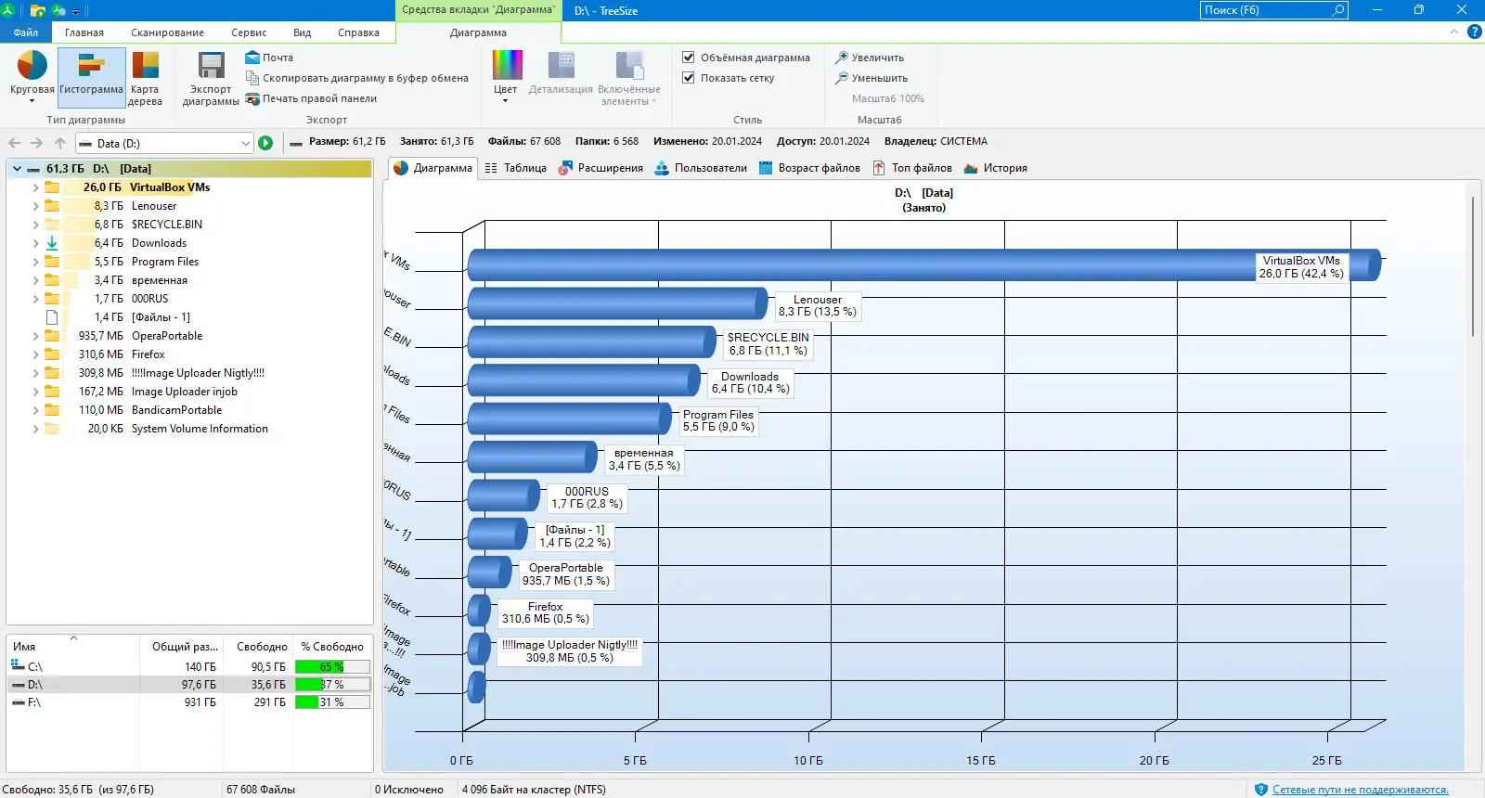The image size is (1485, 798).
Task: Click TreeSize app icon in title bar
Action: [7, 10]
